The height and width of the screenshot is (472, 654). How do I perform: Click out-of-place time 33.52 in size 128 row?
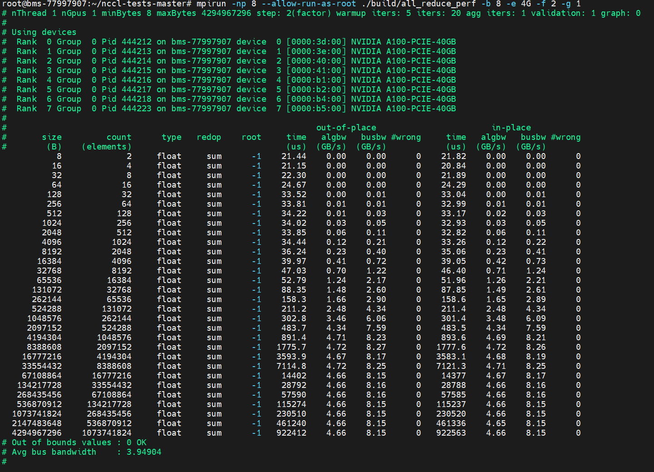(x=294, y=194)
